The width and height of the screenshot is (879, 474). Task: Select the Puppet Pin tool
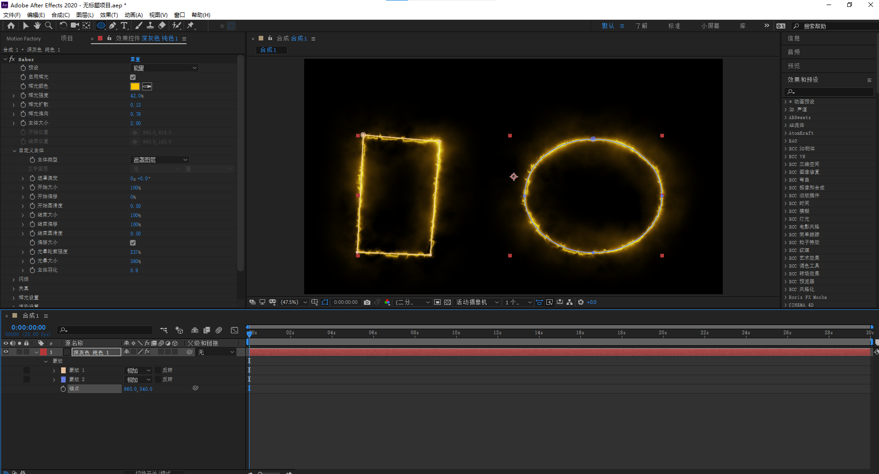click(191, 26)
